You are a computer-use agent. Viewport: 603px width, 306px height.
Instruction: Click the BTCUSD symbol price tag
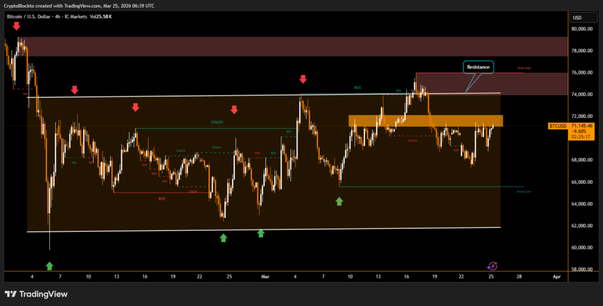tap(558, 126)
